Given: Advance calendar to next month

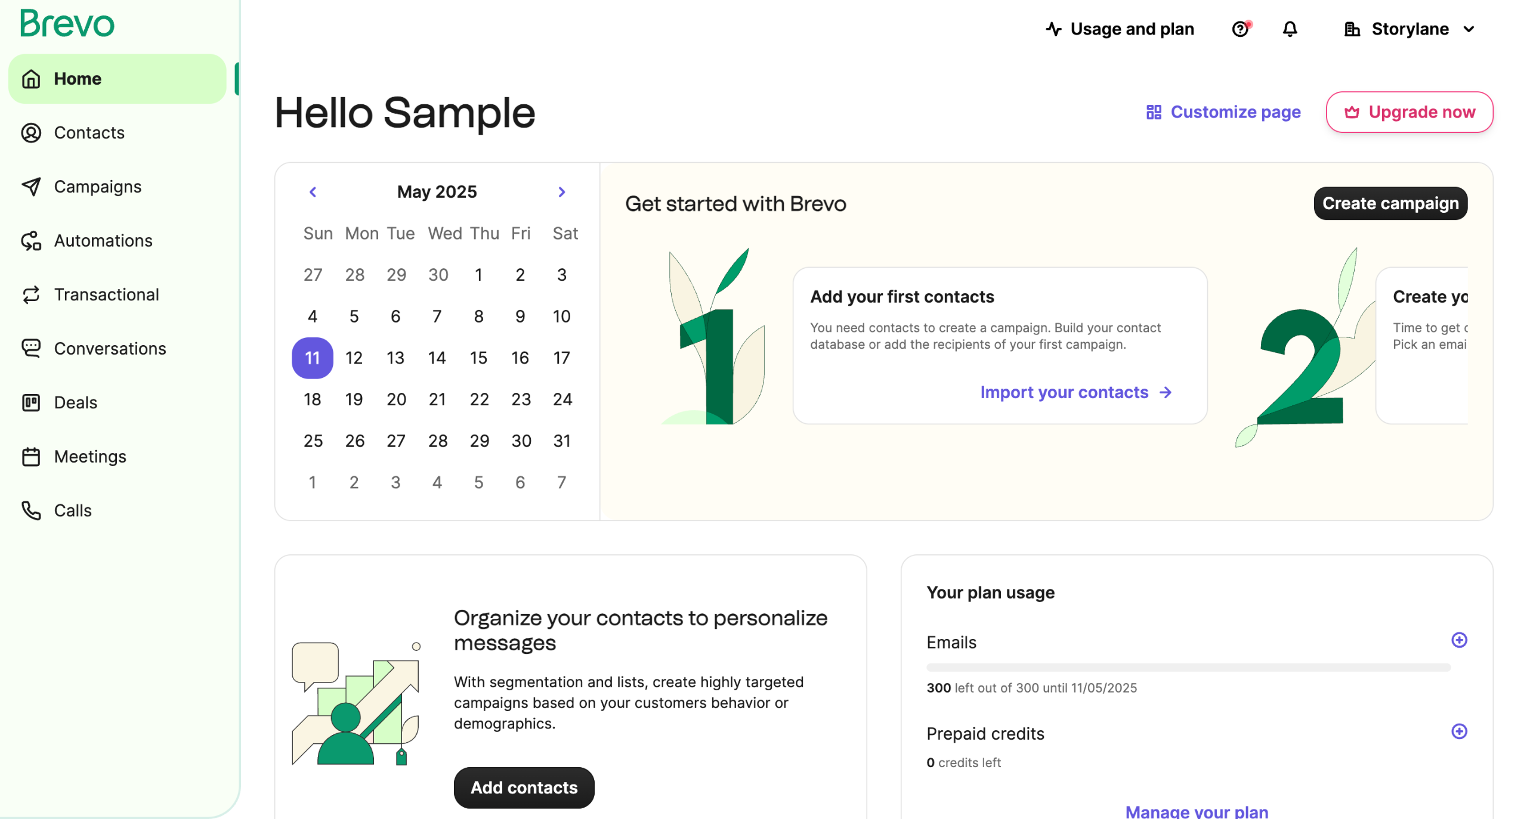Looking at the screenshot, I should tap(561, 192).
